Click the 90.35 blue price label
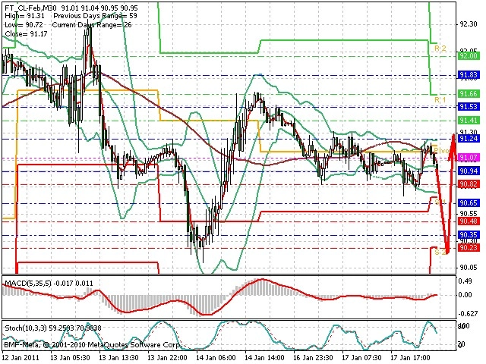Viewport: 486px width, 364px height. tap(469, 234)
